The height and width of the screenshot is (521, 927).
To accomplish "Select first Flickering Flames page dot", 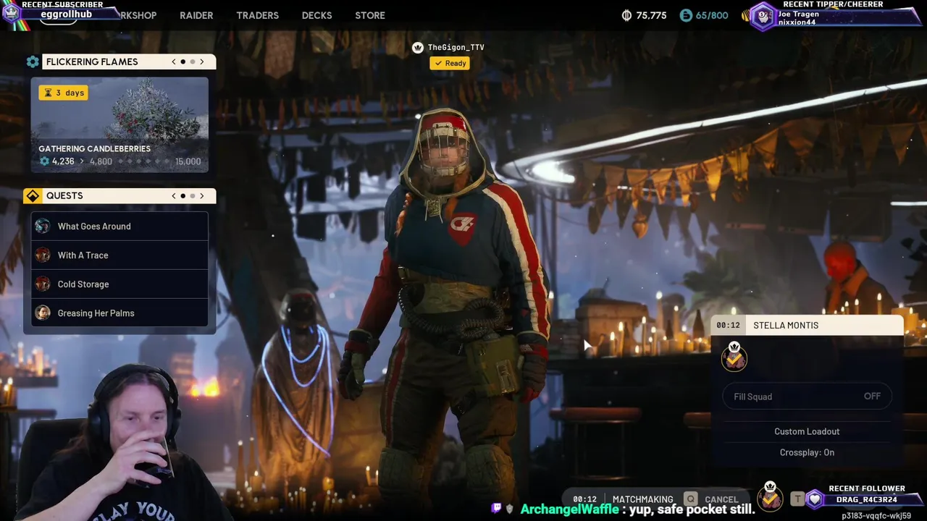I will 183,62.
